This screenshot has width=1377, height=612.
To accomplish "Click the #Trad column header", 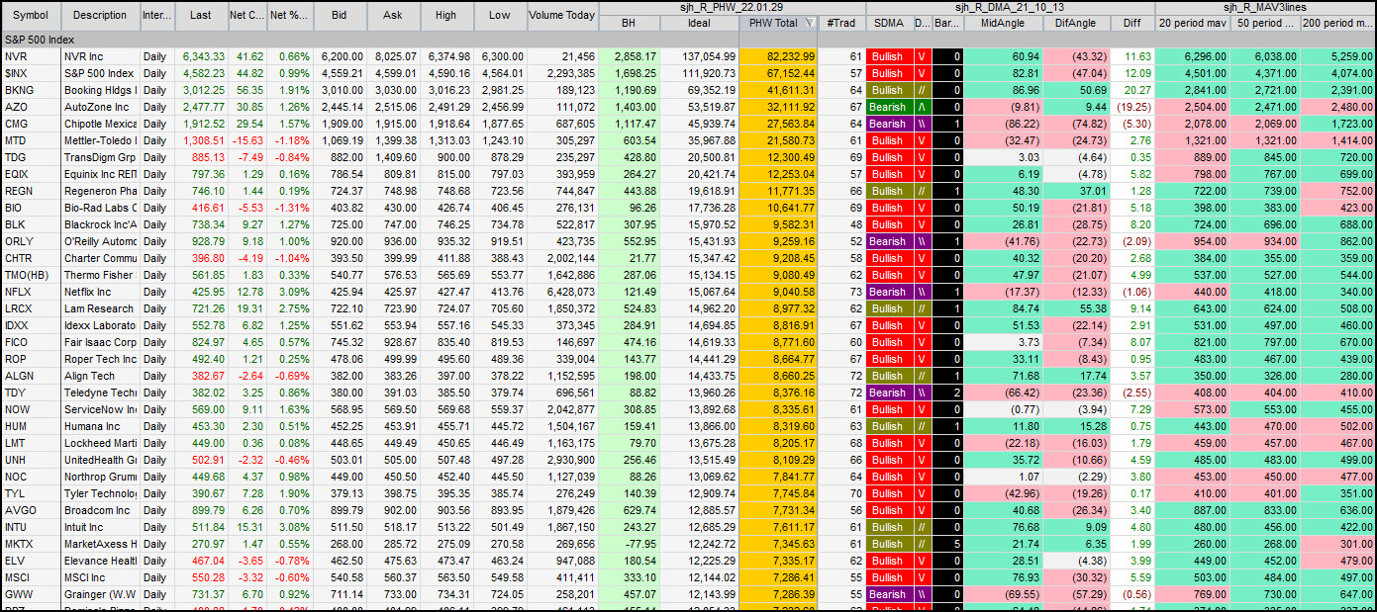I will [841, 23].
